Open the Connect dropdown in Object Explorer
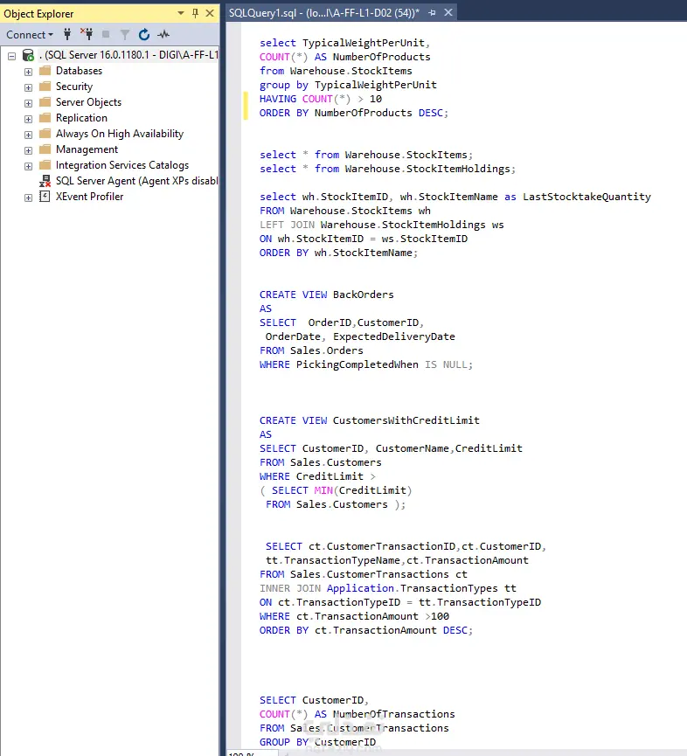The image size is (687, 756). point(30,35)
